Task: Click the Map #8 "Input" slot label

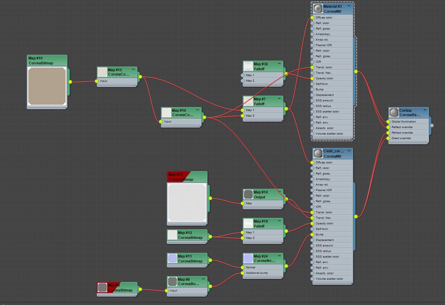Action: [x=174, y=291]
